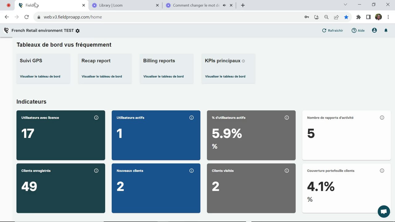Open the Recap report card title
This screenshot has height=222, width=395.
click(96, 61)
